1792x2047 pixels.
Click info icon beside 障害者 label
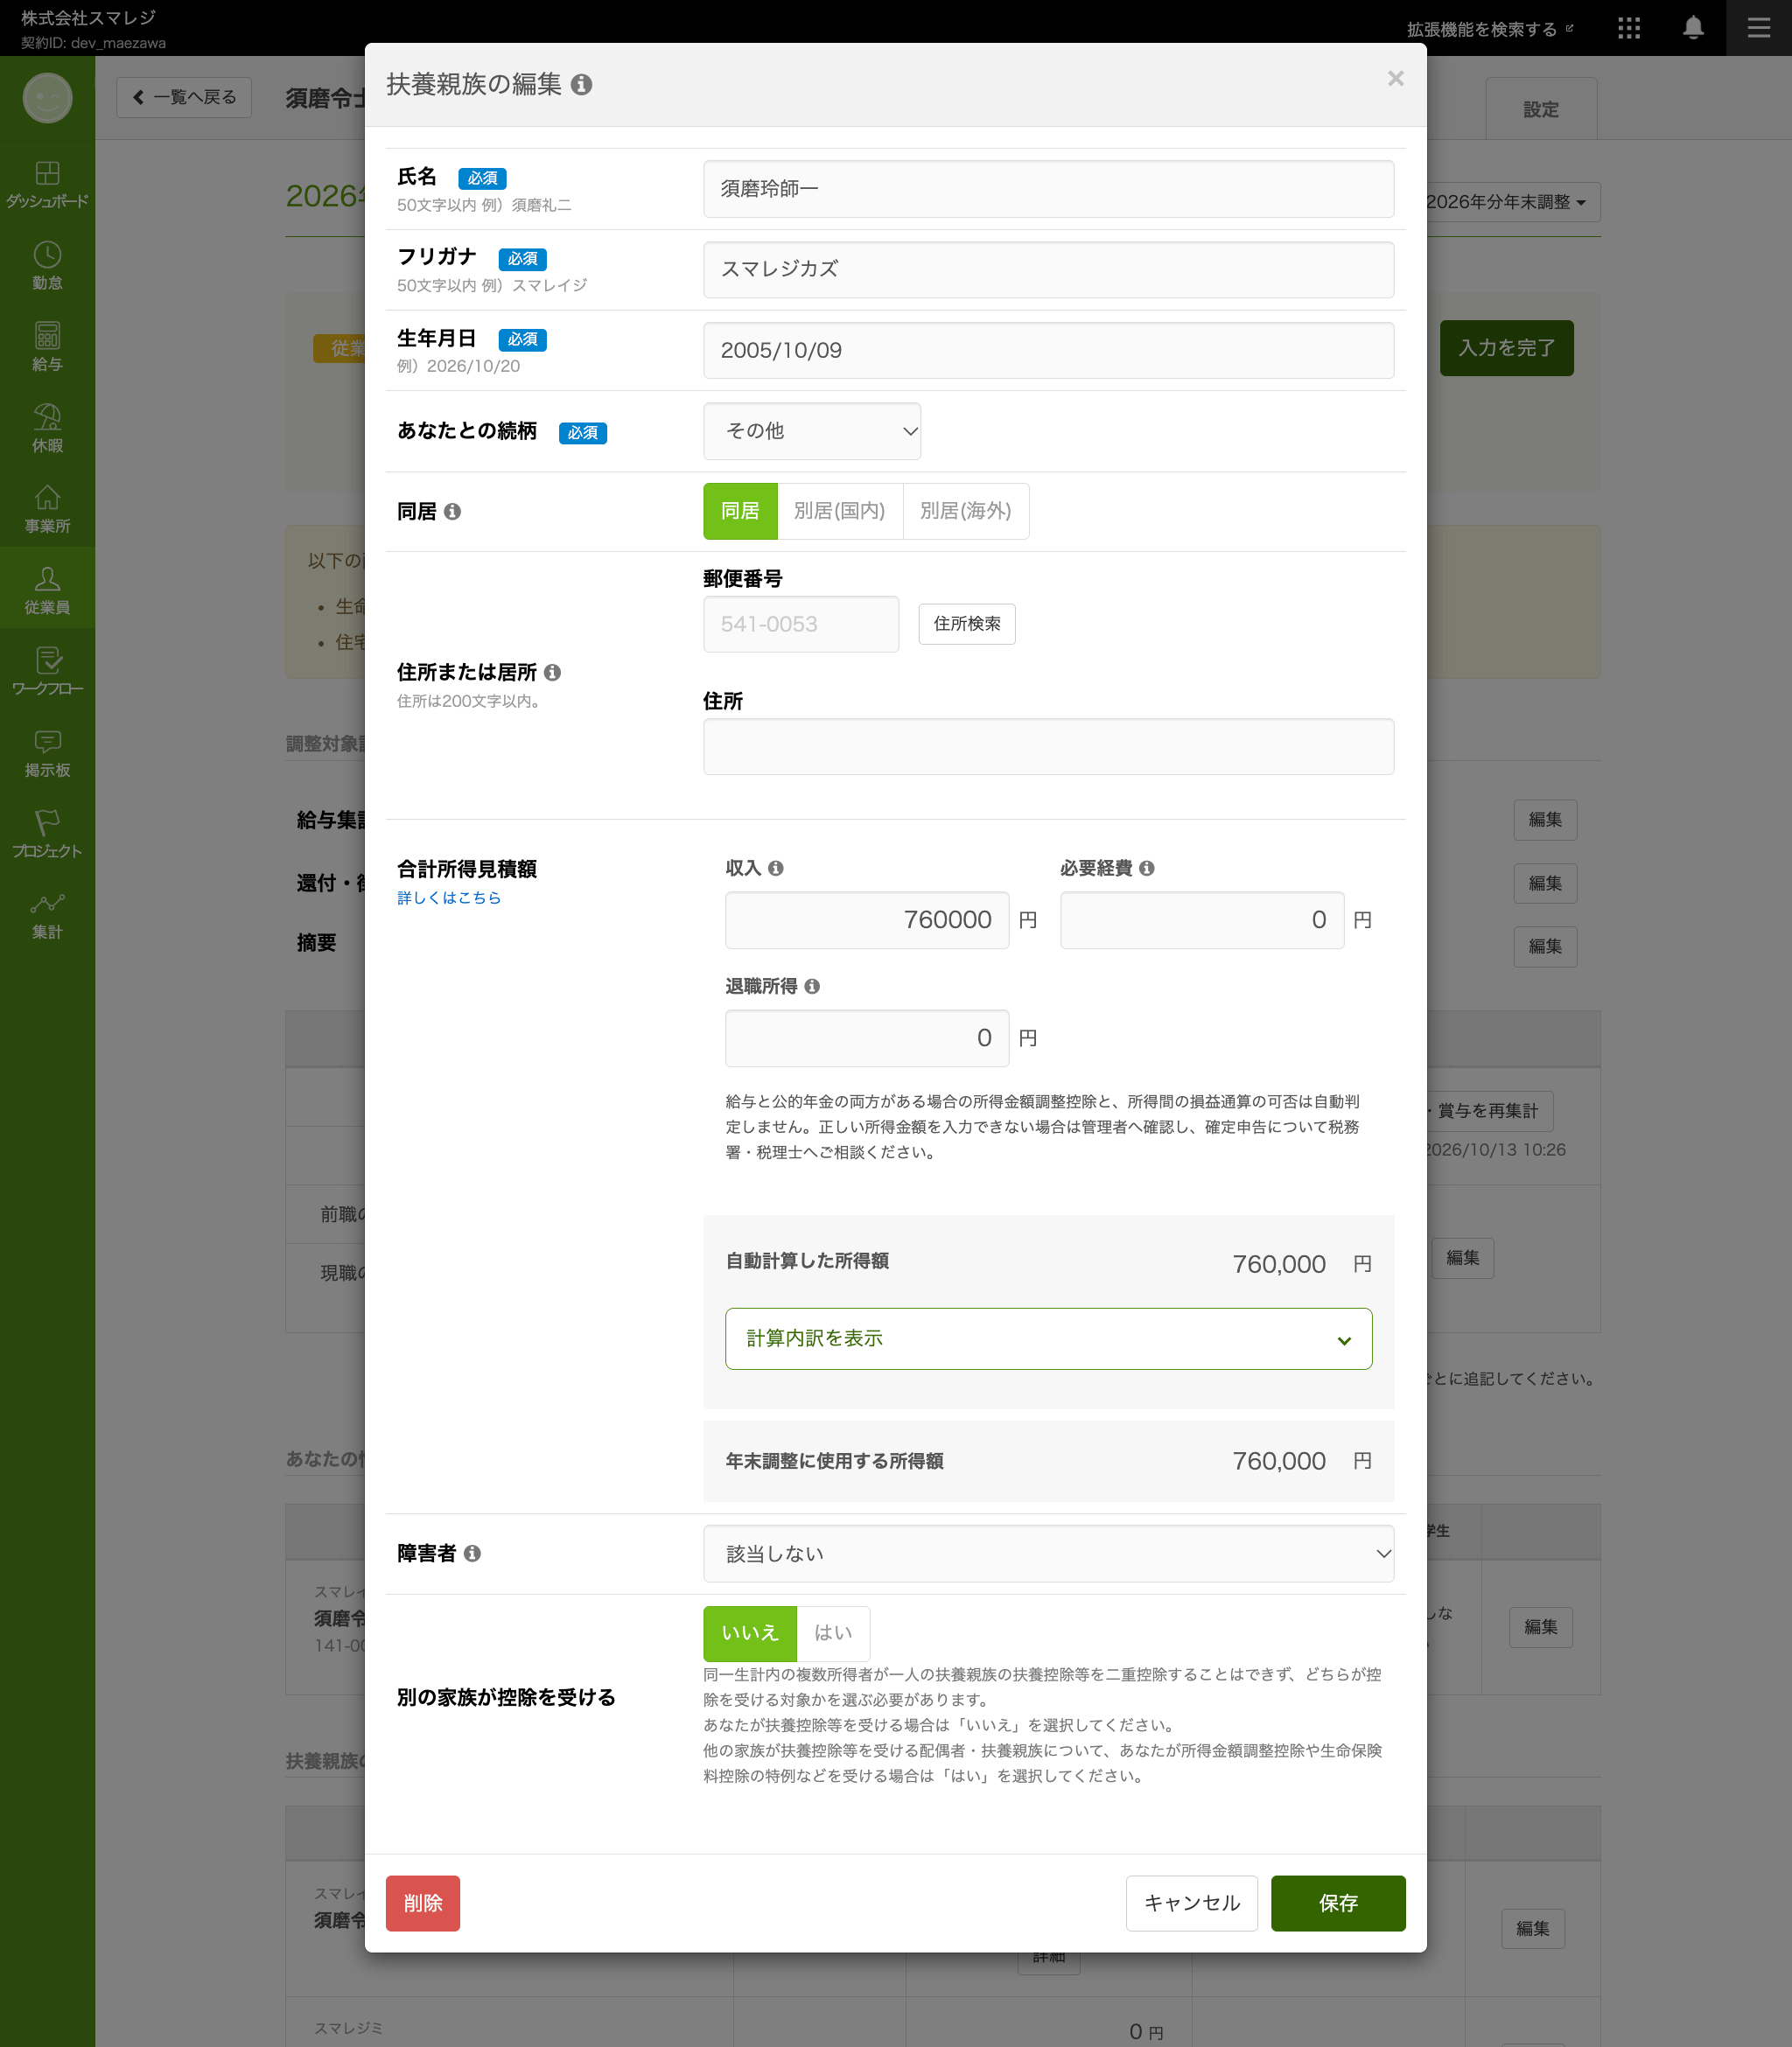pyautogui.click(x=472, y=1554)
